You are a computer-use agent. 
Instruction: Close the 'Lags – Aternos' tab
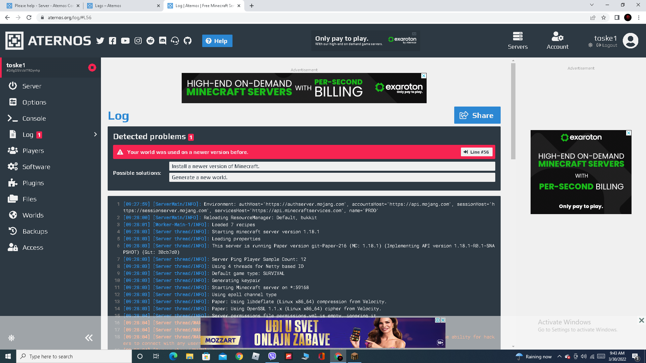[158, 6]
